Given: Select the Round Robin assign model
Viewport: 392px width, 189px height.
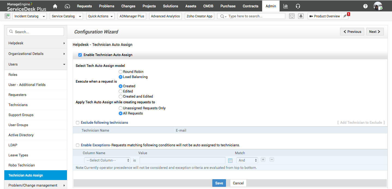Looking at the screenshot, I should pos(121,72).
